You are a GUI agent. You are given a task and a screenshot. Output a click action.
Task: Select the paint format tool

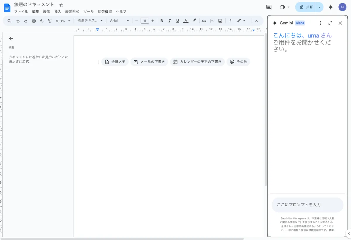[x=49, y=21]
